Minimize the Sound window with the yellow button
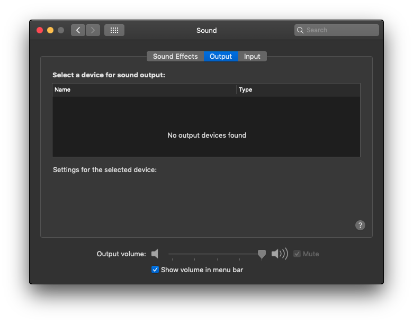The width and height of the screenshot is (413, 323). pos(50,30)
